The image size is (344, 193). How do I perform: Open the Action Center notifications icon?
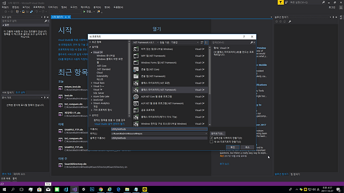click(339, 190)
